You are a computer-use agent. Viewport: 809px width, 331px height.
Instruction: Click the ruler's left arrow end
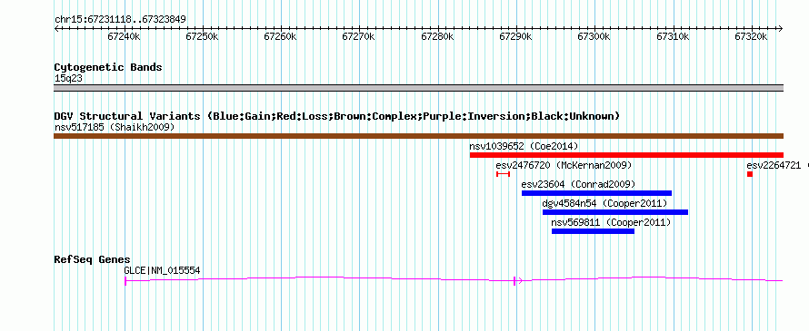[56, 28]
